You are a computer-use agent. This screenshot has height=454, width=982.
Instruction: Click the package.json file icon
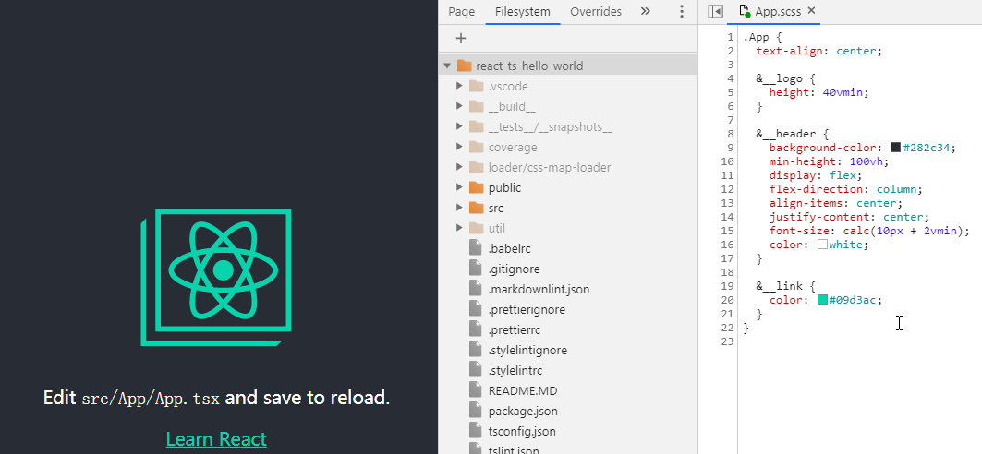(476, 411)
